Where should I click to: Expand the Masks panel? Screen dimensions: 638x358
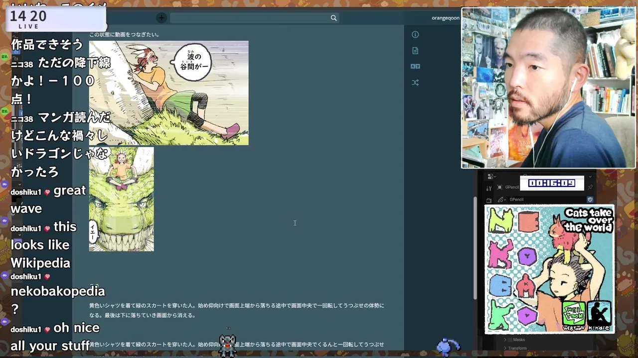505,340
